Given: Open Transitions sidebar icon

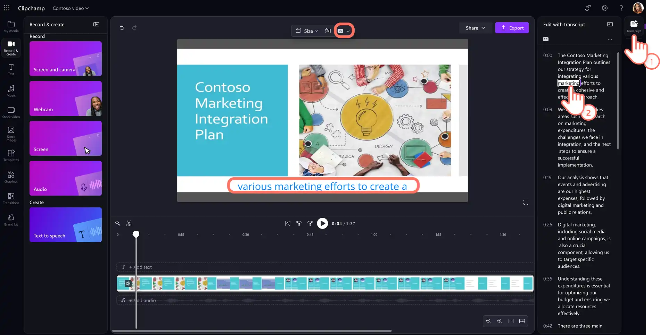Looking at the screenshot, I should 11,198.
